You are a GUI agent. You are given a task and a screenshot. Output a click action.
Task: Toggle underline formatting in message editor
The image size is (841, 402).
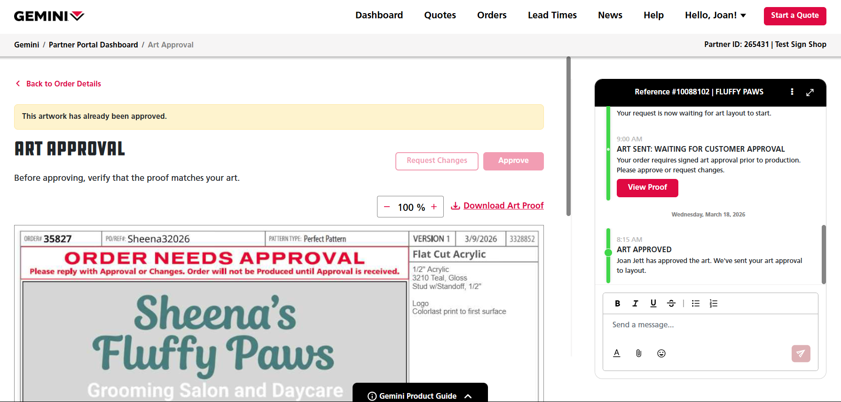pyautogui.click(x=653, y=303)
